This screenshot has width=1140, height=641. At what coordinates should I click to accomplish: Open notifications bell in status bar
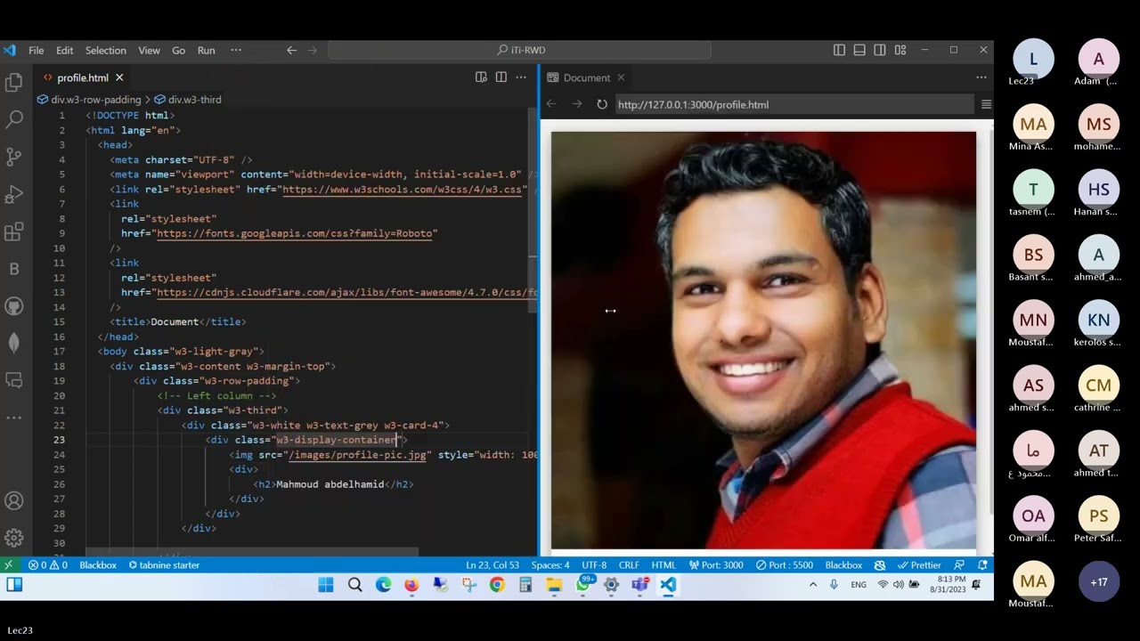(982, 564)
